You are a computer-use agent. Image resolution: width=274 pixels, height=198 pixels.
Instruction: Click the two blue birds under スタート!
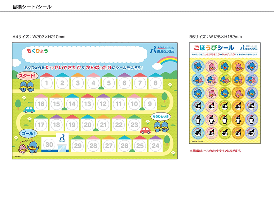click(x=27, y=87)
